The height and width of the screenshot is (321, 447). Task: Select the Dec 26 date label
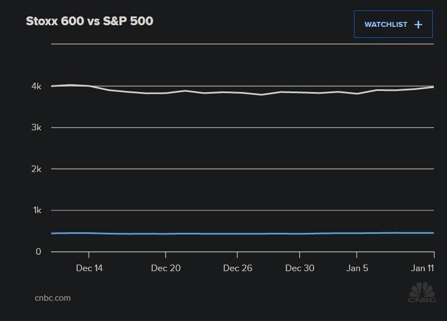pos(237,268)
